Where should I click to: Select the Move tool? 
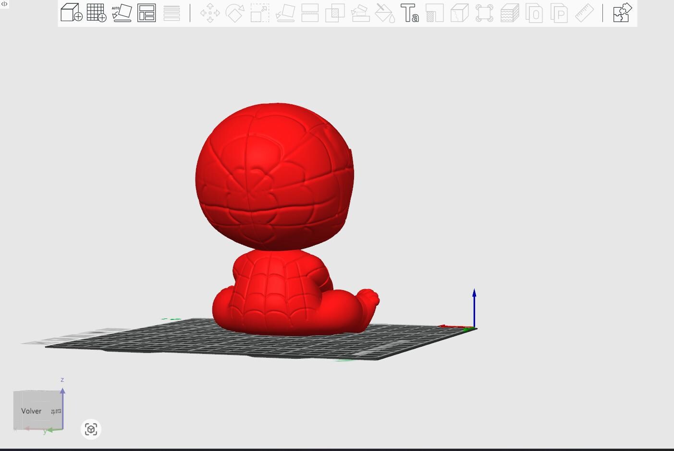(x=210, y=13)
